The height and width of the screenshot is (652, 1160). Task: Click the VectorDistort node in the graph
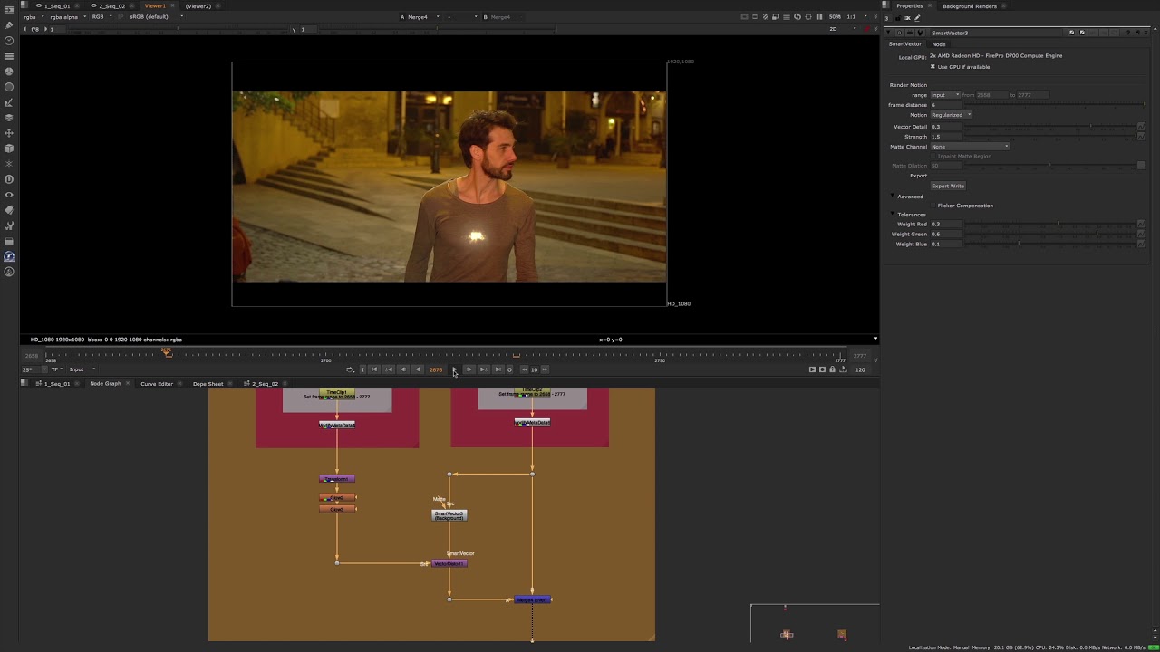point(449,564)
